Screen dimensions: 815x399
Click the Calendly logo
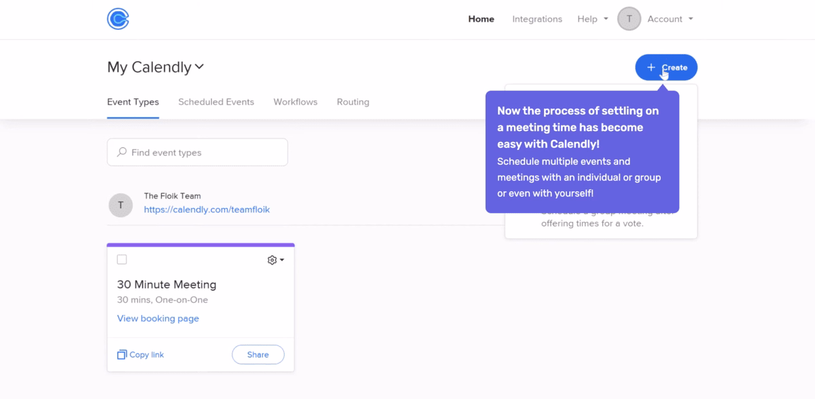pos(117,19)
